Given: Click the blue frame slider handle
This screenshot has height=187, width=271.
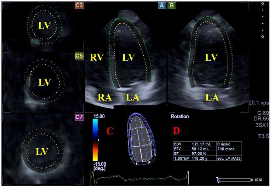Looking at the screenshot, I should tap(218, 180).
